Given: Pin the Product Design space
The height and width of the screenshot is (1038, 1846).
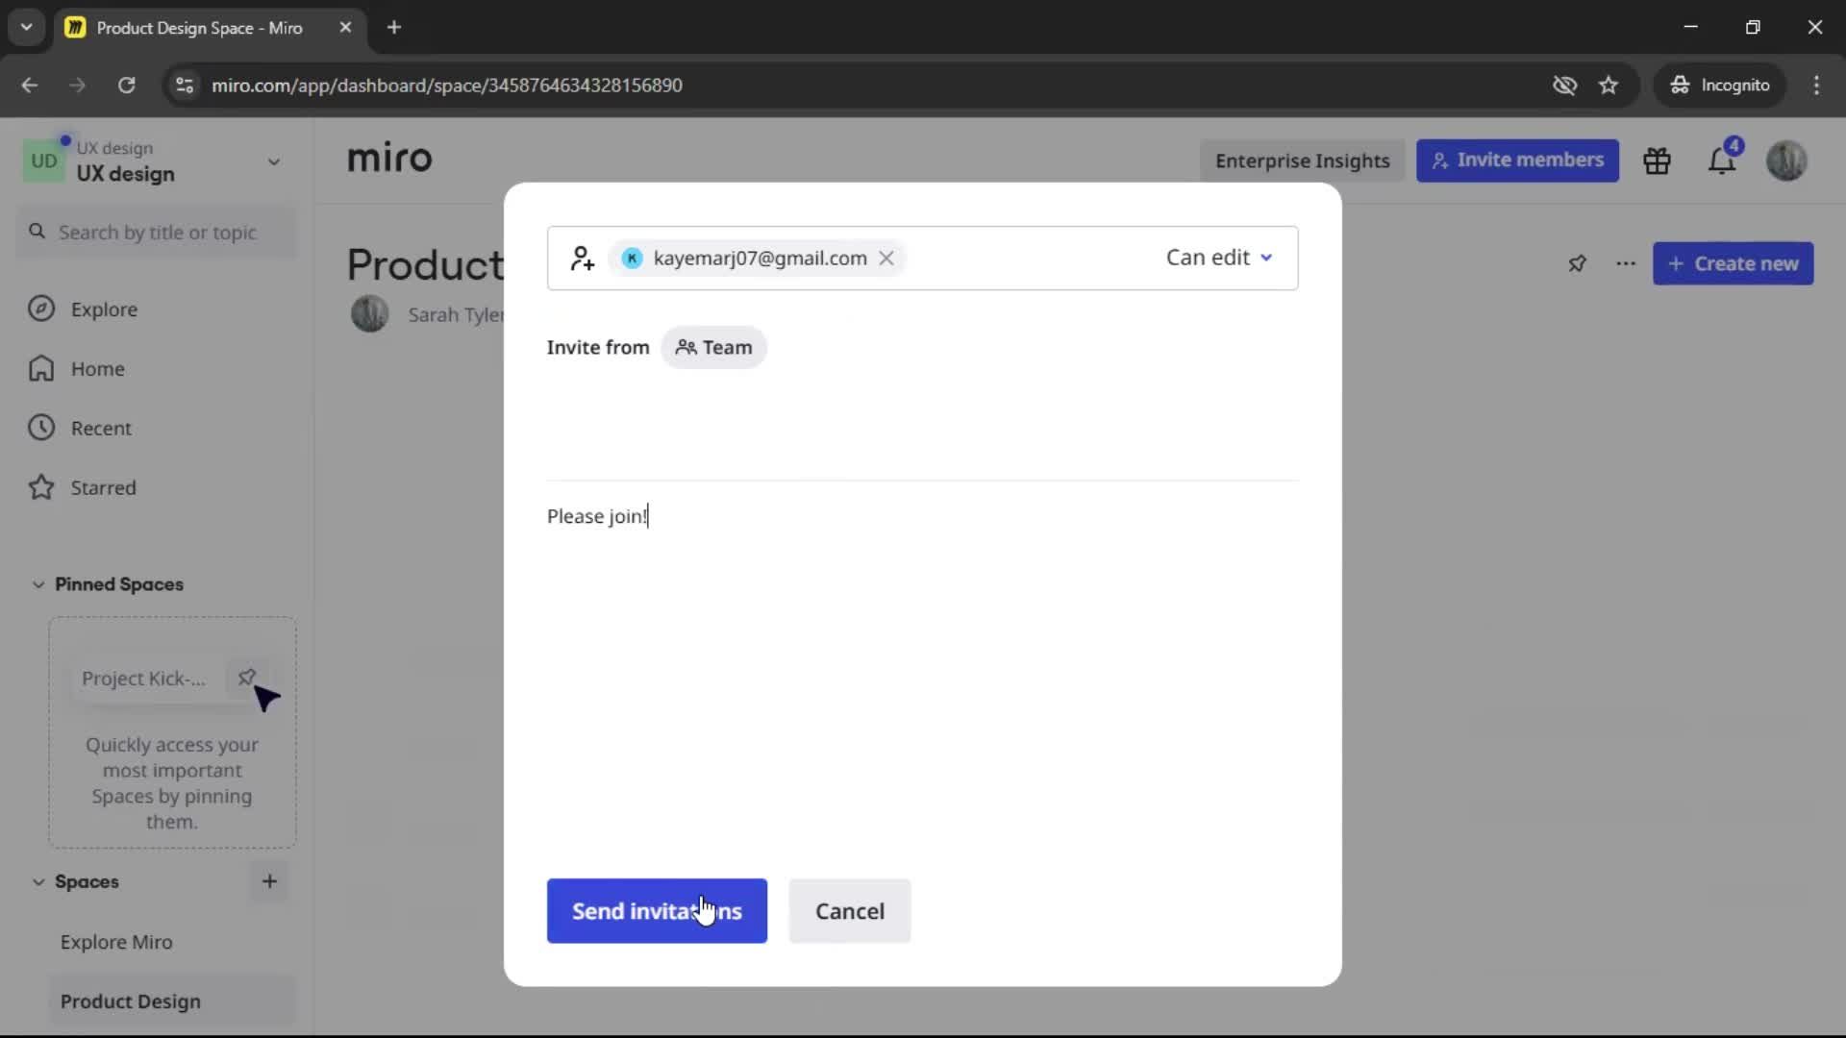Looking at the screenshot, I should coord(1577,263).
